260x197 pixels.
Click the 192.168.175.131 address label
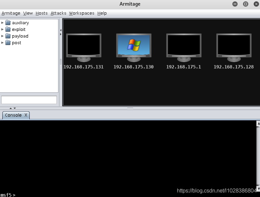pyautogui.click(x=83, y=67)
